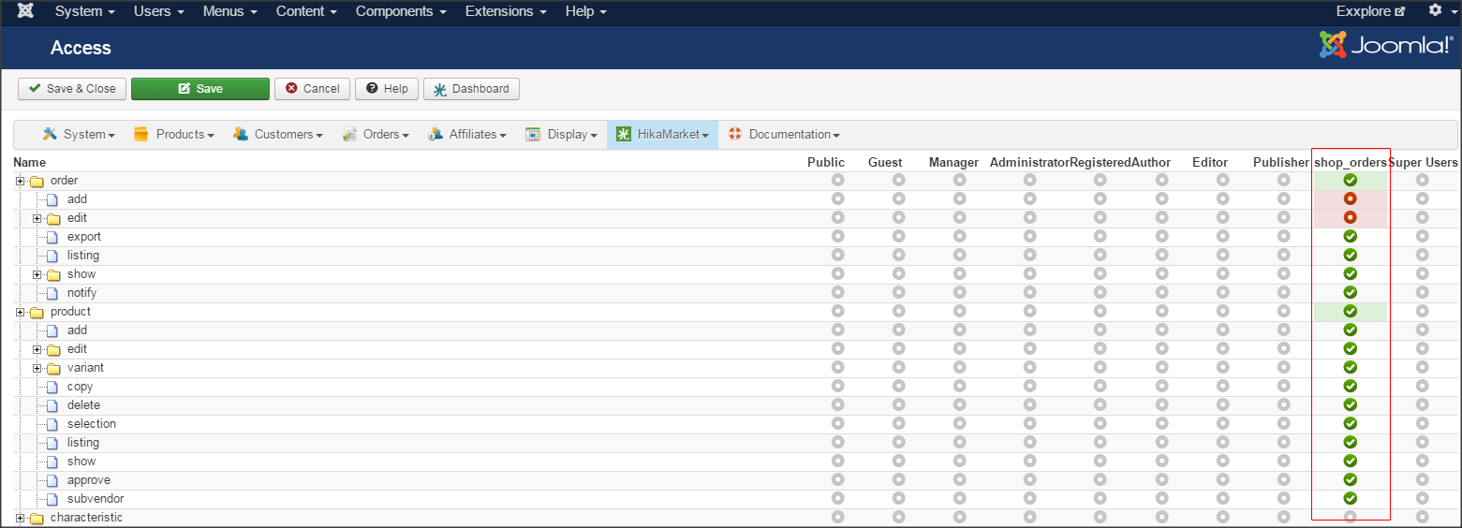Toggle shop_orders permission for product row
The image size is (1462, 528).
(1351, 311)
